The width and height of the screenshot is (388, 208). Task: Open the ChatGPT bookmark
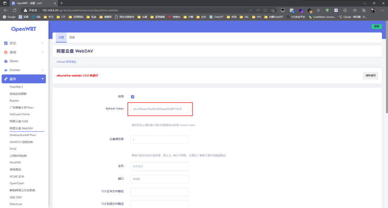point(217,17)
